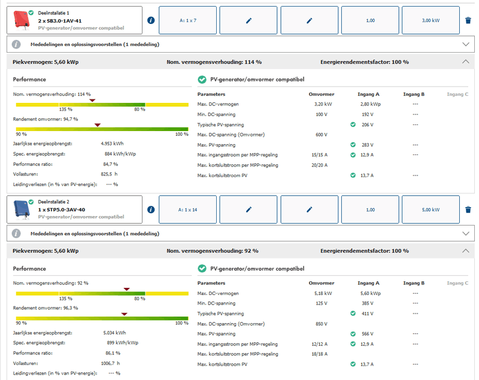Click the blue info icon for Deelinstallatie 2
This screenshot has width=479, height=380.
click(151, 210)
